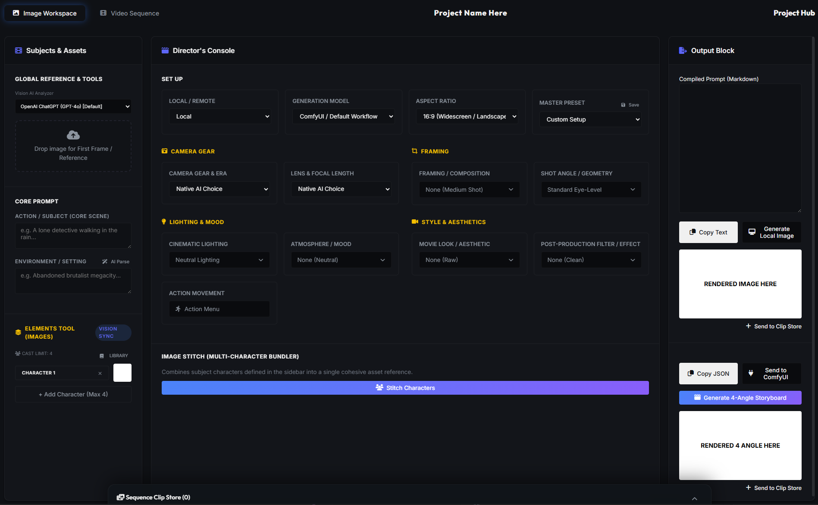Image resolution: width=818 pixels, height=505 pixels.
Task: Open the Vision AI Analyzer dropdown
Action: pos(73,106)
